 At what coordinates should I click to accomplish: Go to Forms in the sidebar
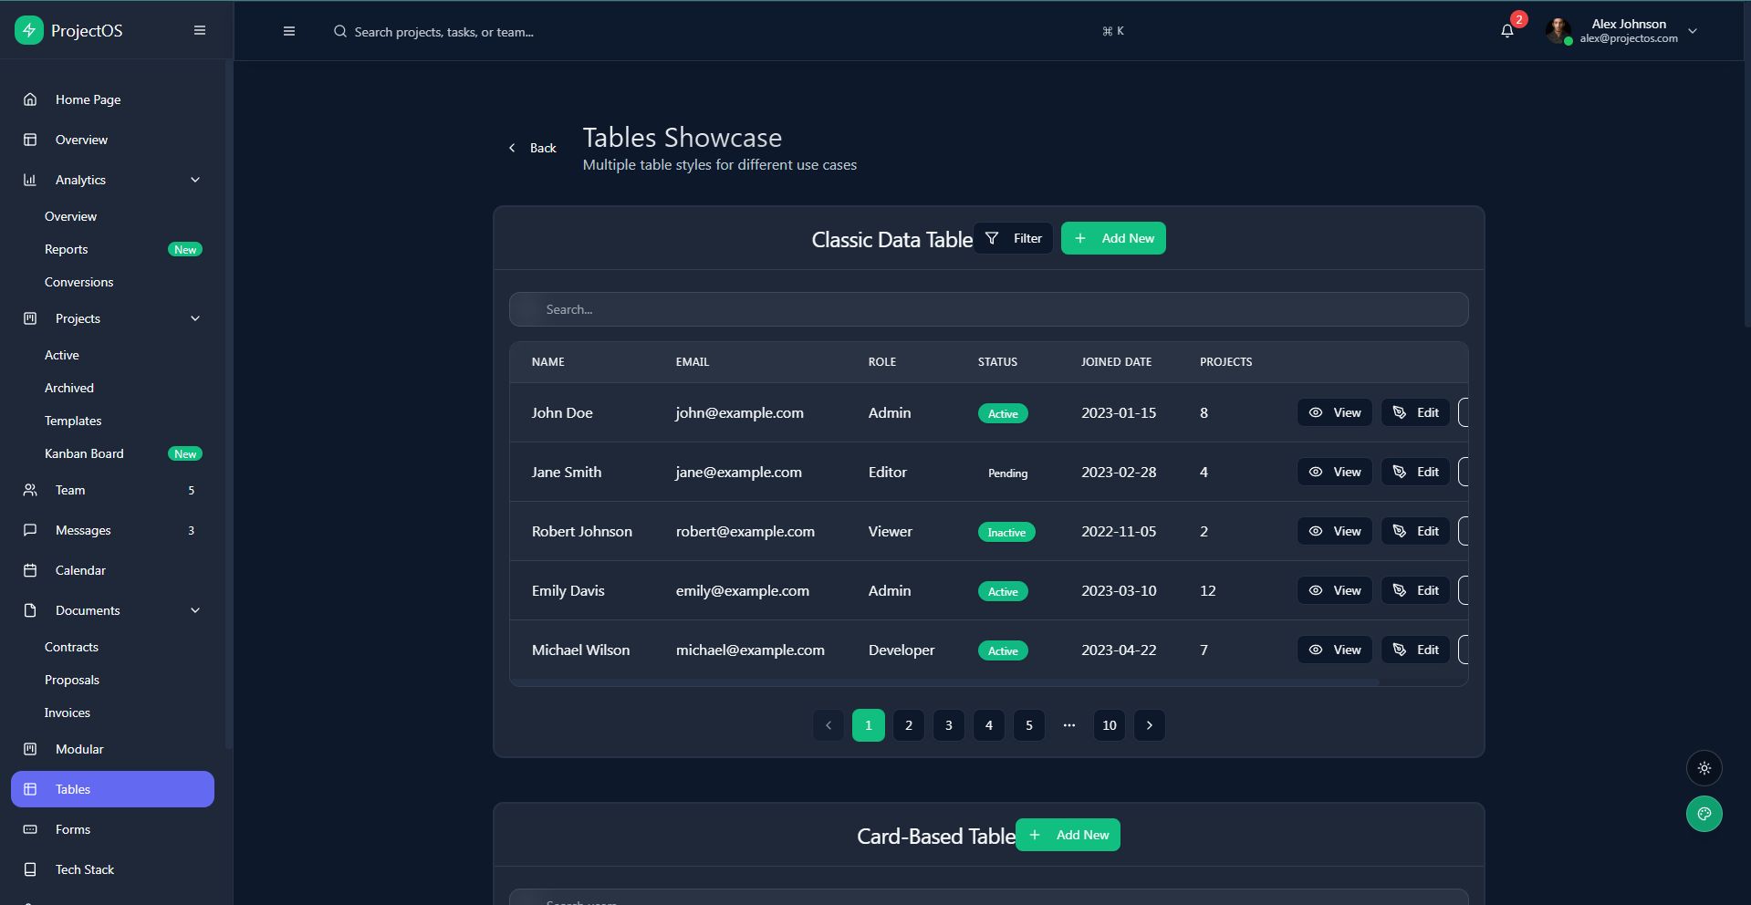coord(73,829)
